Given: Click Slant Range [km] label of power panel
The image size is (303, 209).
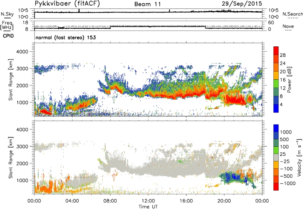Looking at the screenshot, I should click(11, 80).
